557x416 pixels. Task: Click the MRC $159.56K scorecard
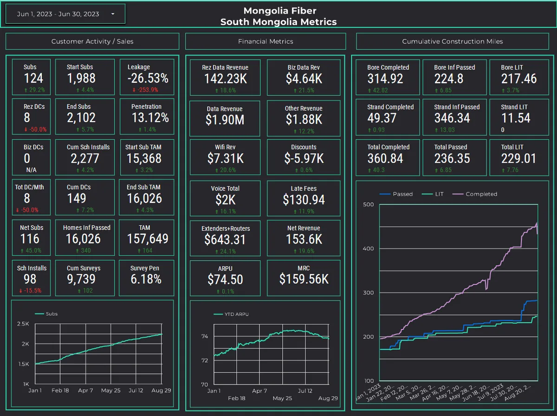[x=304, y=278]
